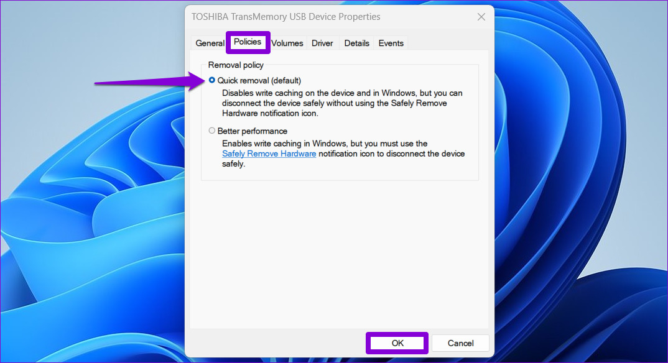Switch to the Driver tab
Viewport: 668px width, 363px height.
tap(322, 43)
